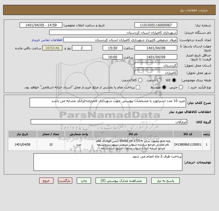
Task: Click buyer organization name field
Action: [x=113, y=32]
